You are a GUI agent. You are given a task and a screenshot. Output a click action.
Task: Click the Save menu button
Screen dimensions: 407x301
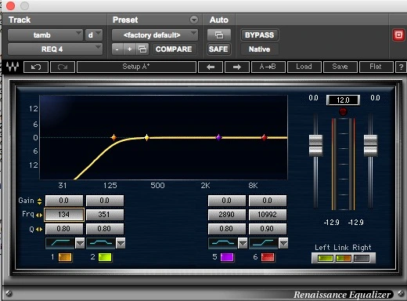click(340, 67)
